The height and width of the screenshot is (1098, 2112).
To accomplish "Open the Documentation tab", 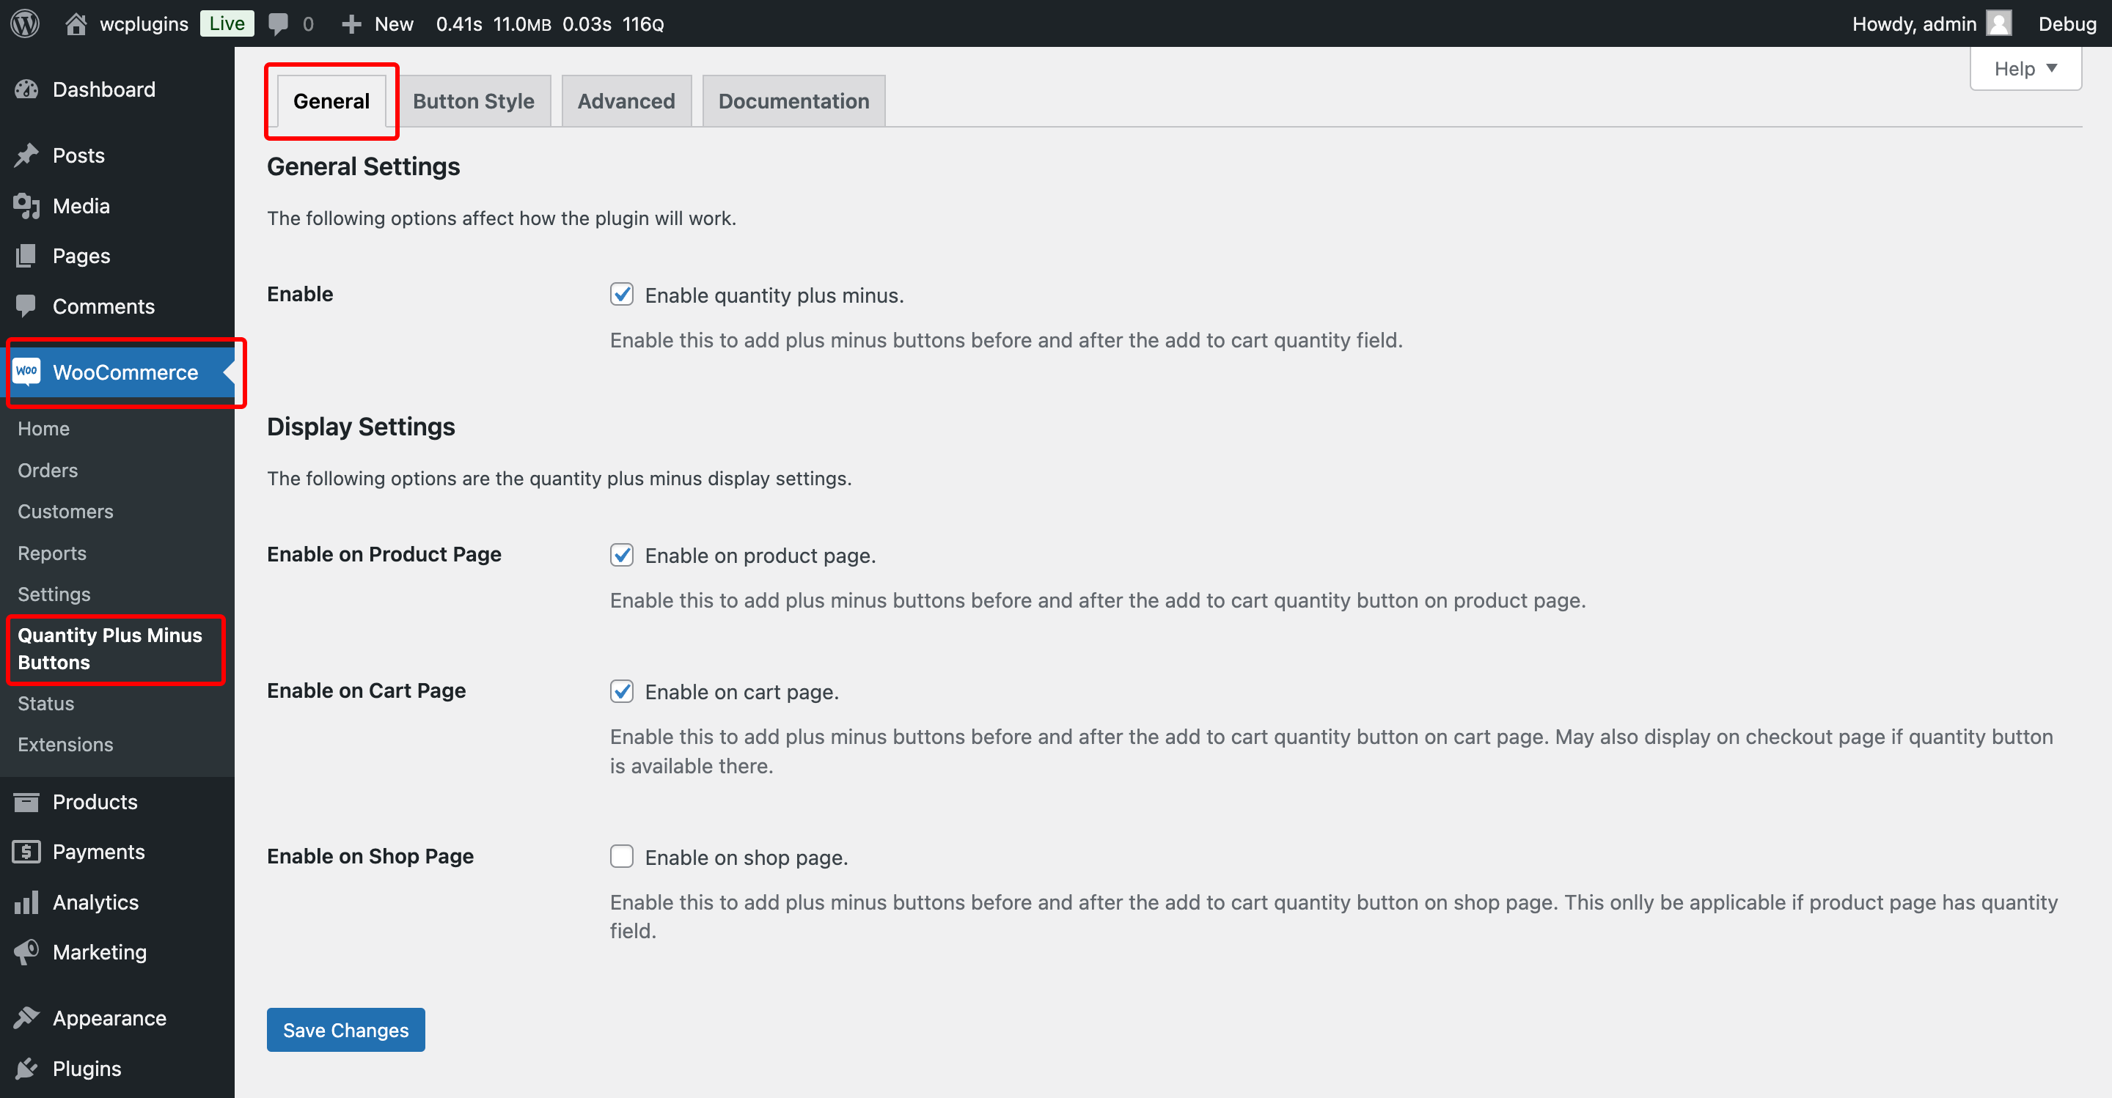I will pos(793,100).
